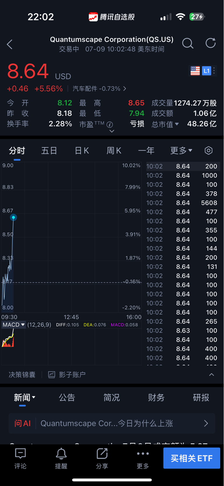Open 汽车配件 sector detail chevron
224x486 pixels.
[x=125, y=88]
